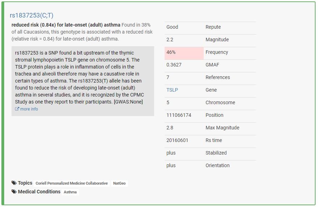Viewport: 318px width, 207px height.
Task: Open the "more info" link text
Action: coord(29,109)
